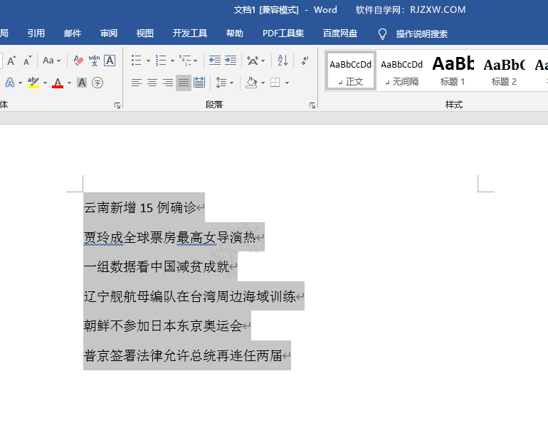Expand line spacing dropdown arrow
The width and height of the screenshot is (548, 433).
231,83
